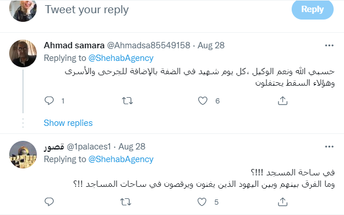Open @ShehabAgency link in قصور's tweet
This screenshot has width=344, height=215.
121,159
